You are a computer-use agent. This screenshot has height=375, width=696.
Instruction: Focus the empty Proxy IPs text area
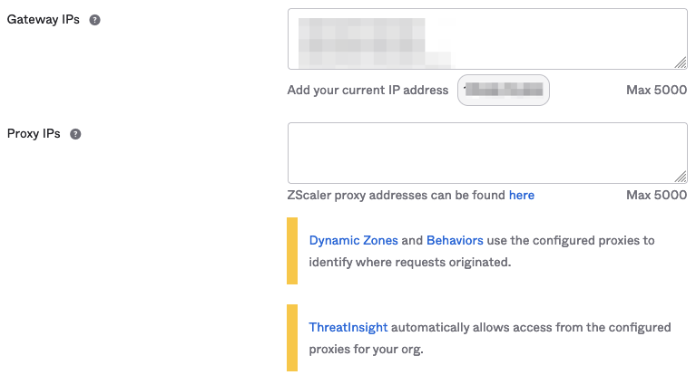click(x=486, y=153)
